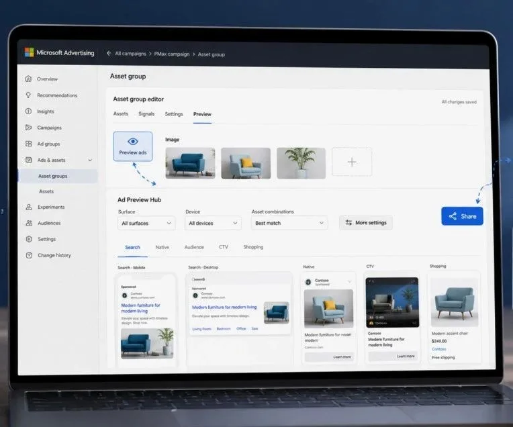Screen dimensions: 513x427
Task: Click the Living Room sitelink
Action: pyautogui.click(x=202, y=329)
